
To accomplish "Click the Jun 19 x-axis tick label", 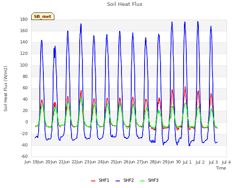I will coord(31,162).
